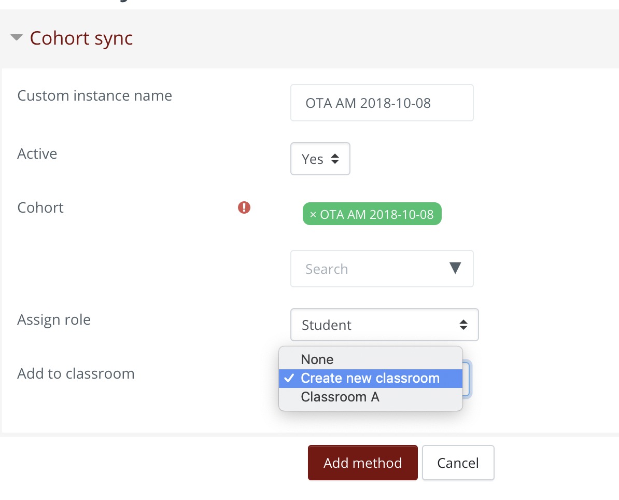This screenshot has height=500, width=619.
Task: Click the red required icon beside Cohort
Action: 244,208
